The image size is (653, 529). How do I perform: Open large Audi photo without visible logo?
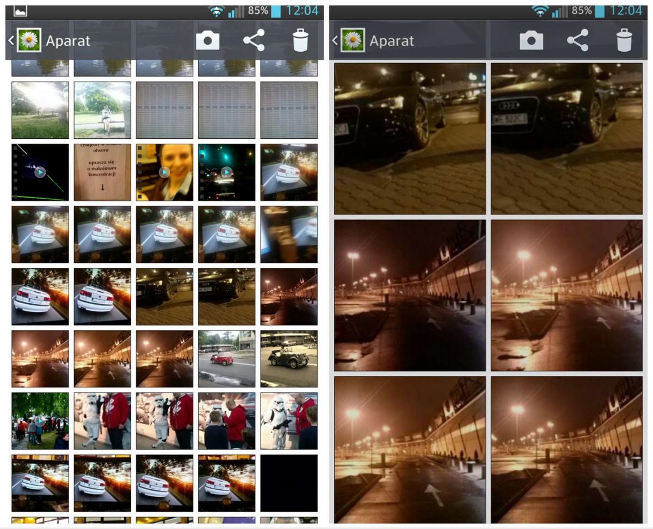click(410, 138)
